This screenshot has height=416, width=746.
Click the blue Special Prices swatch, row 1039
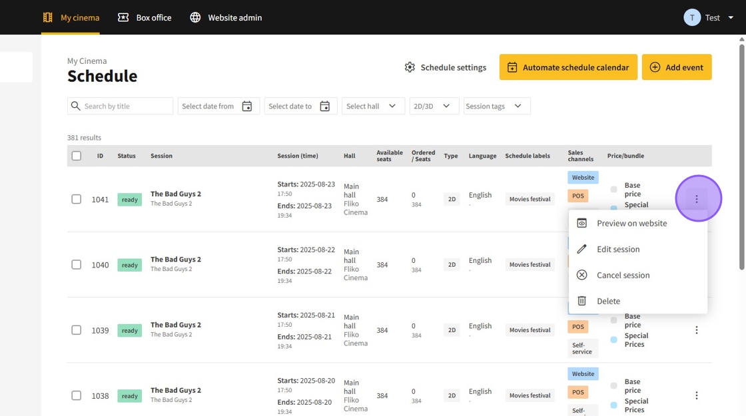click(613, 340)
